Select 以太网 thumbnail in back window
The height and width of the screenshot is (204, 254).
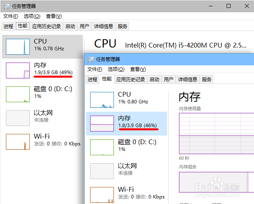point(18,118)
